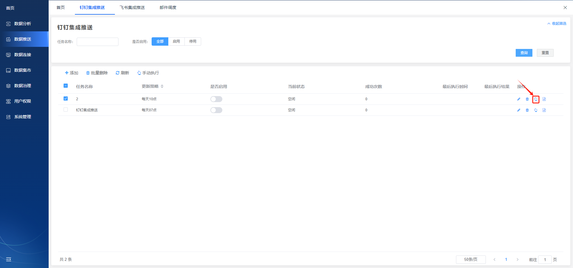Viewport: 573px width, 268px height.
Task: Select the 全部 filter option
Action: [160, 41]
